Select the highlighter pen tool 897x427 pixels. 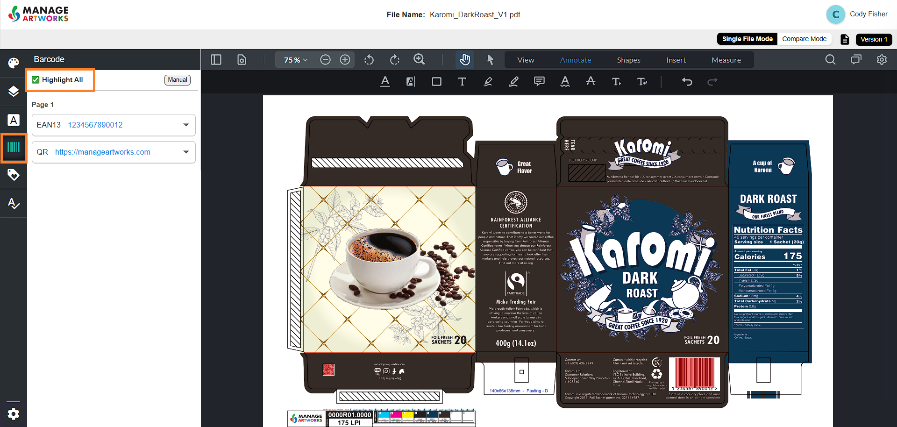tap(488, 82)
